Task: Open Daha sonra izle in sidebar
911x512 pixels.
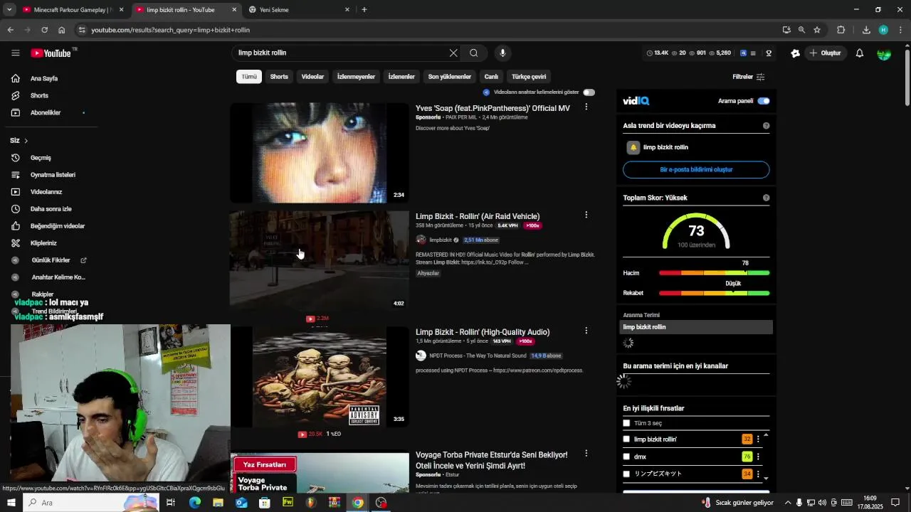Action: pos(51,209)
